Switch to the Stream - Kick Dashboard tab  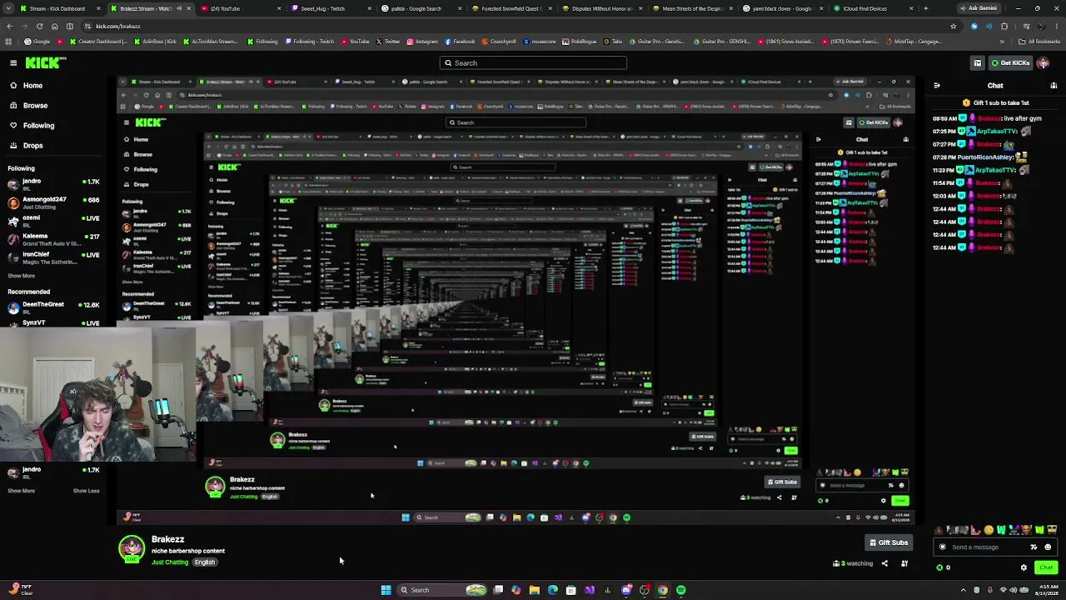click(56, 8)
